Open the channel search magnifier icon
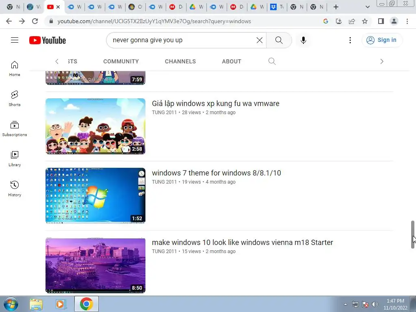 point(272,61)
